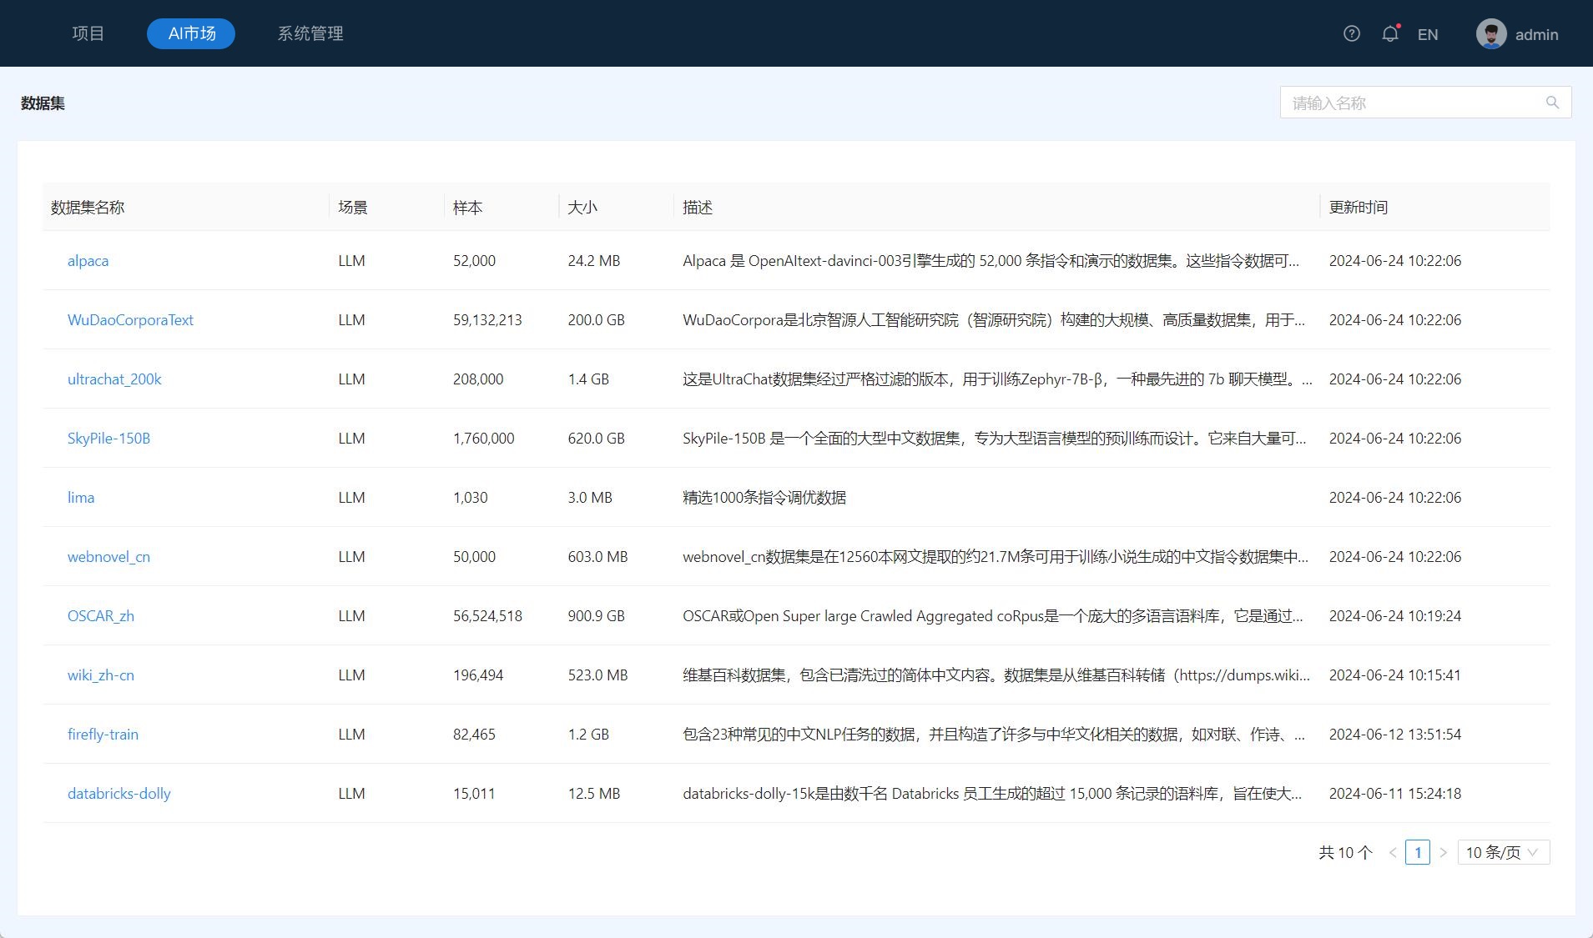Select the AI市场 tab
The image size is (1593, 938).
[191, 33]
